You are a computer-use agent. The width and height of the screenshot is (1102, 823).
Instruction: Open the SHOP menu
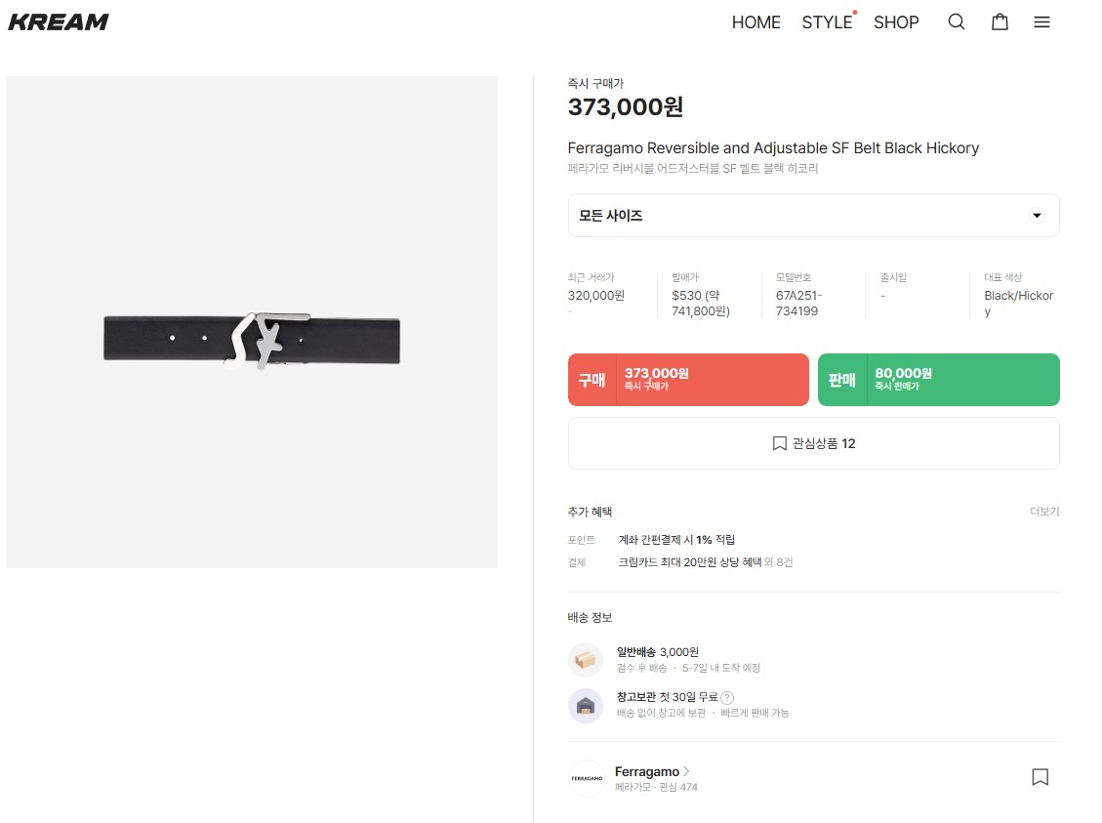pos(896,22)
